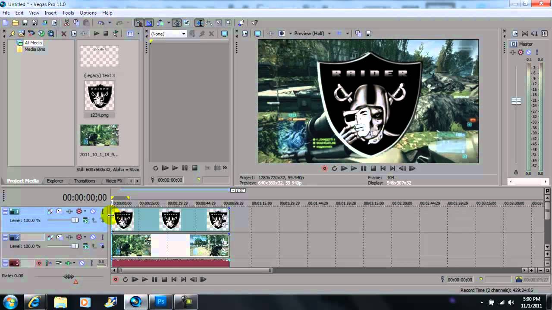Viewport: 552px width, 310px height.
Task: Toggle Enable Snapping in the toolbar
Action: pyautogui.click(x=139, y=23)
